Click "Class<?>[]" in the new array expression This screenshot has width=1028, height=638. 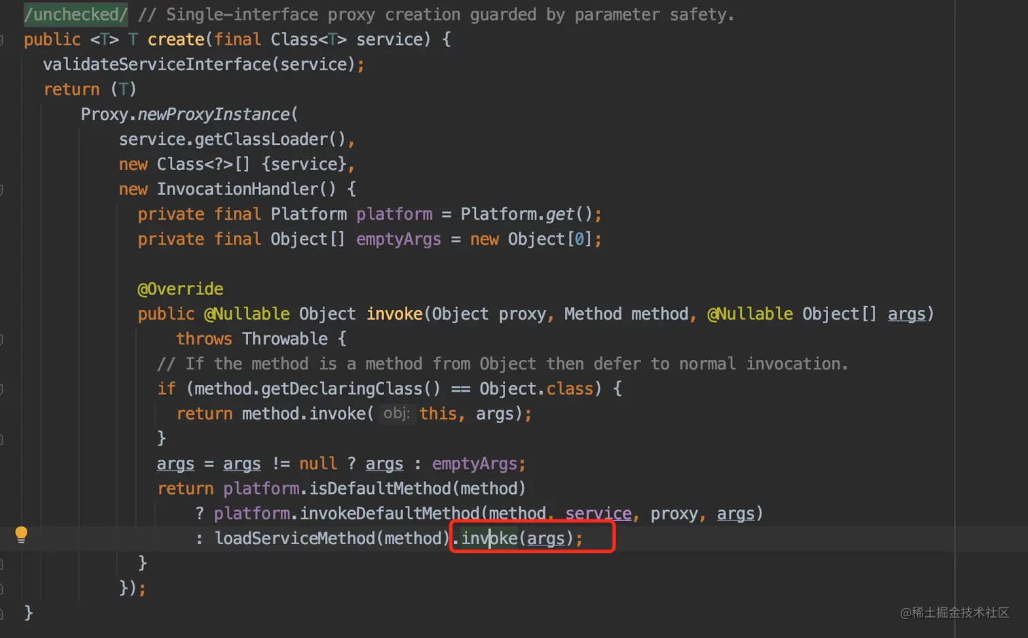point(203,165)
